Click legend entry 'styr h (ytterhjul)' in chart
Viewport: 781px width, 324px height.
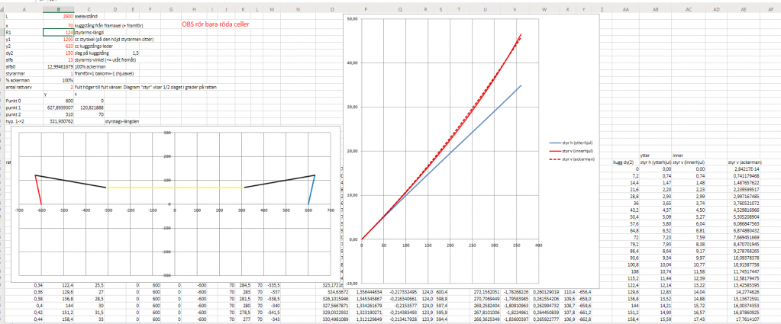(573, 142)
